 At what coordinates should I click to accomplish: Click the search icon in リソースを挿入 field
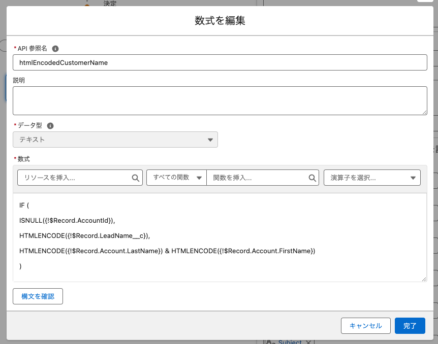[136, 178]
